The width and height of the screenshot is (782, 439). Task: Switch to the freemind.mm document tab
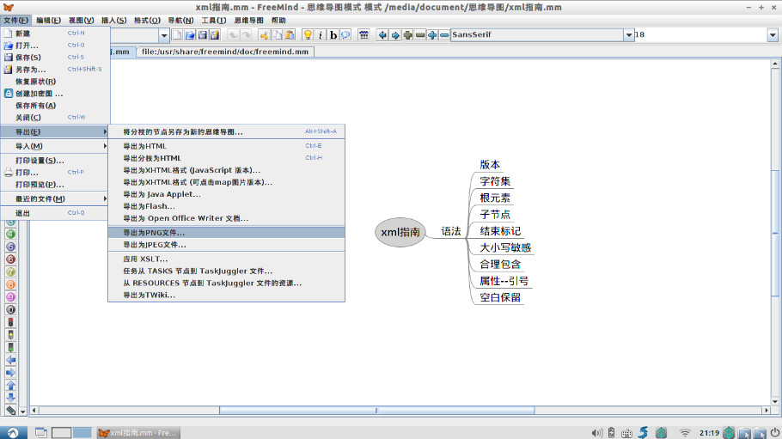[x=225, y=52]
